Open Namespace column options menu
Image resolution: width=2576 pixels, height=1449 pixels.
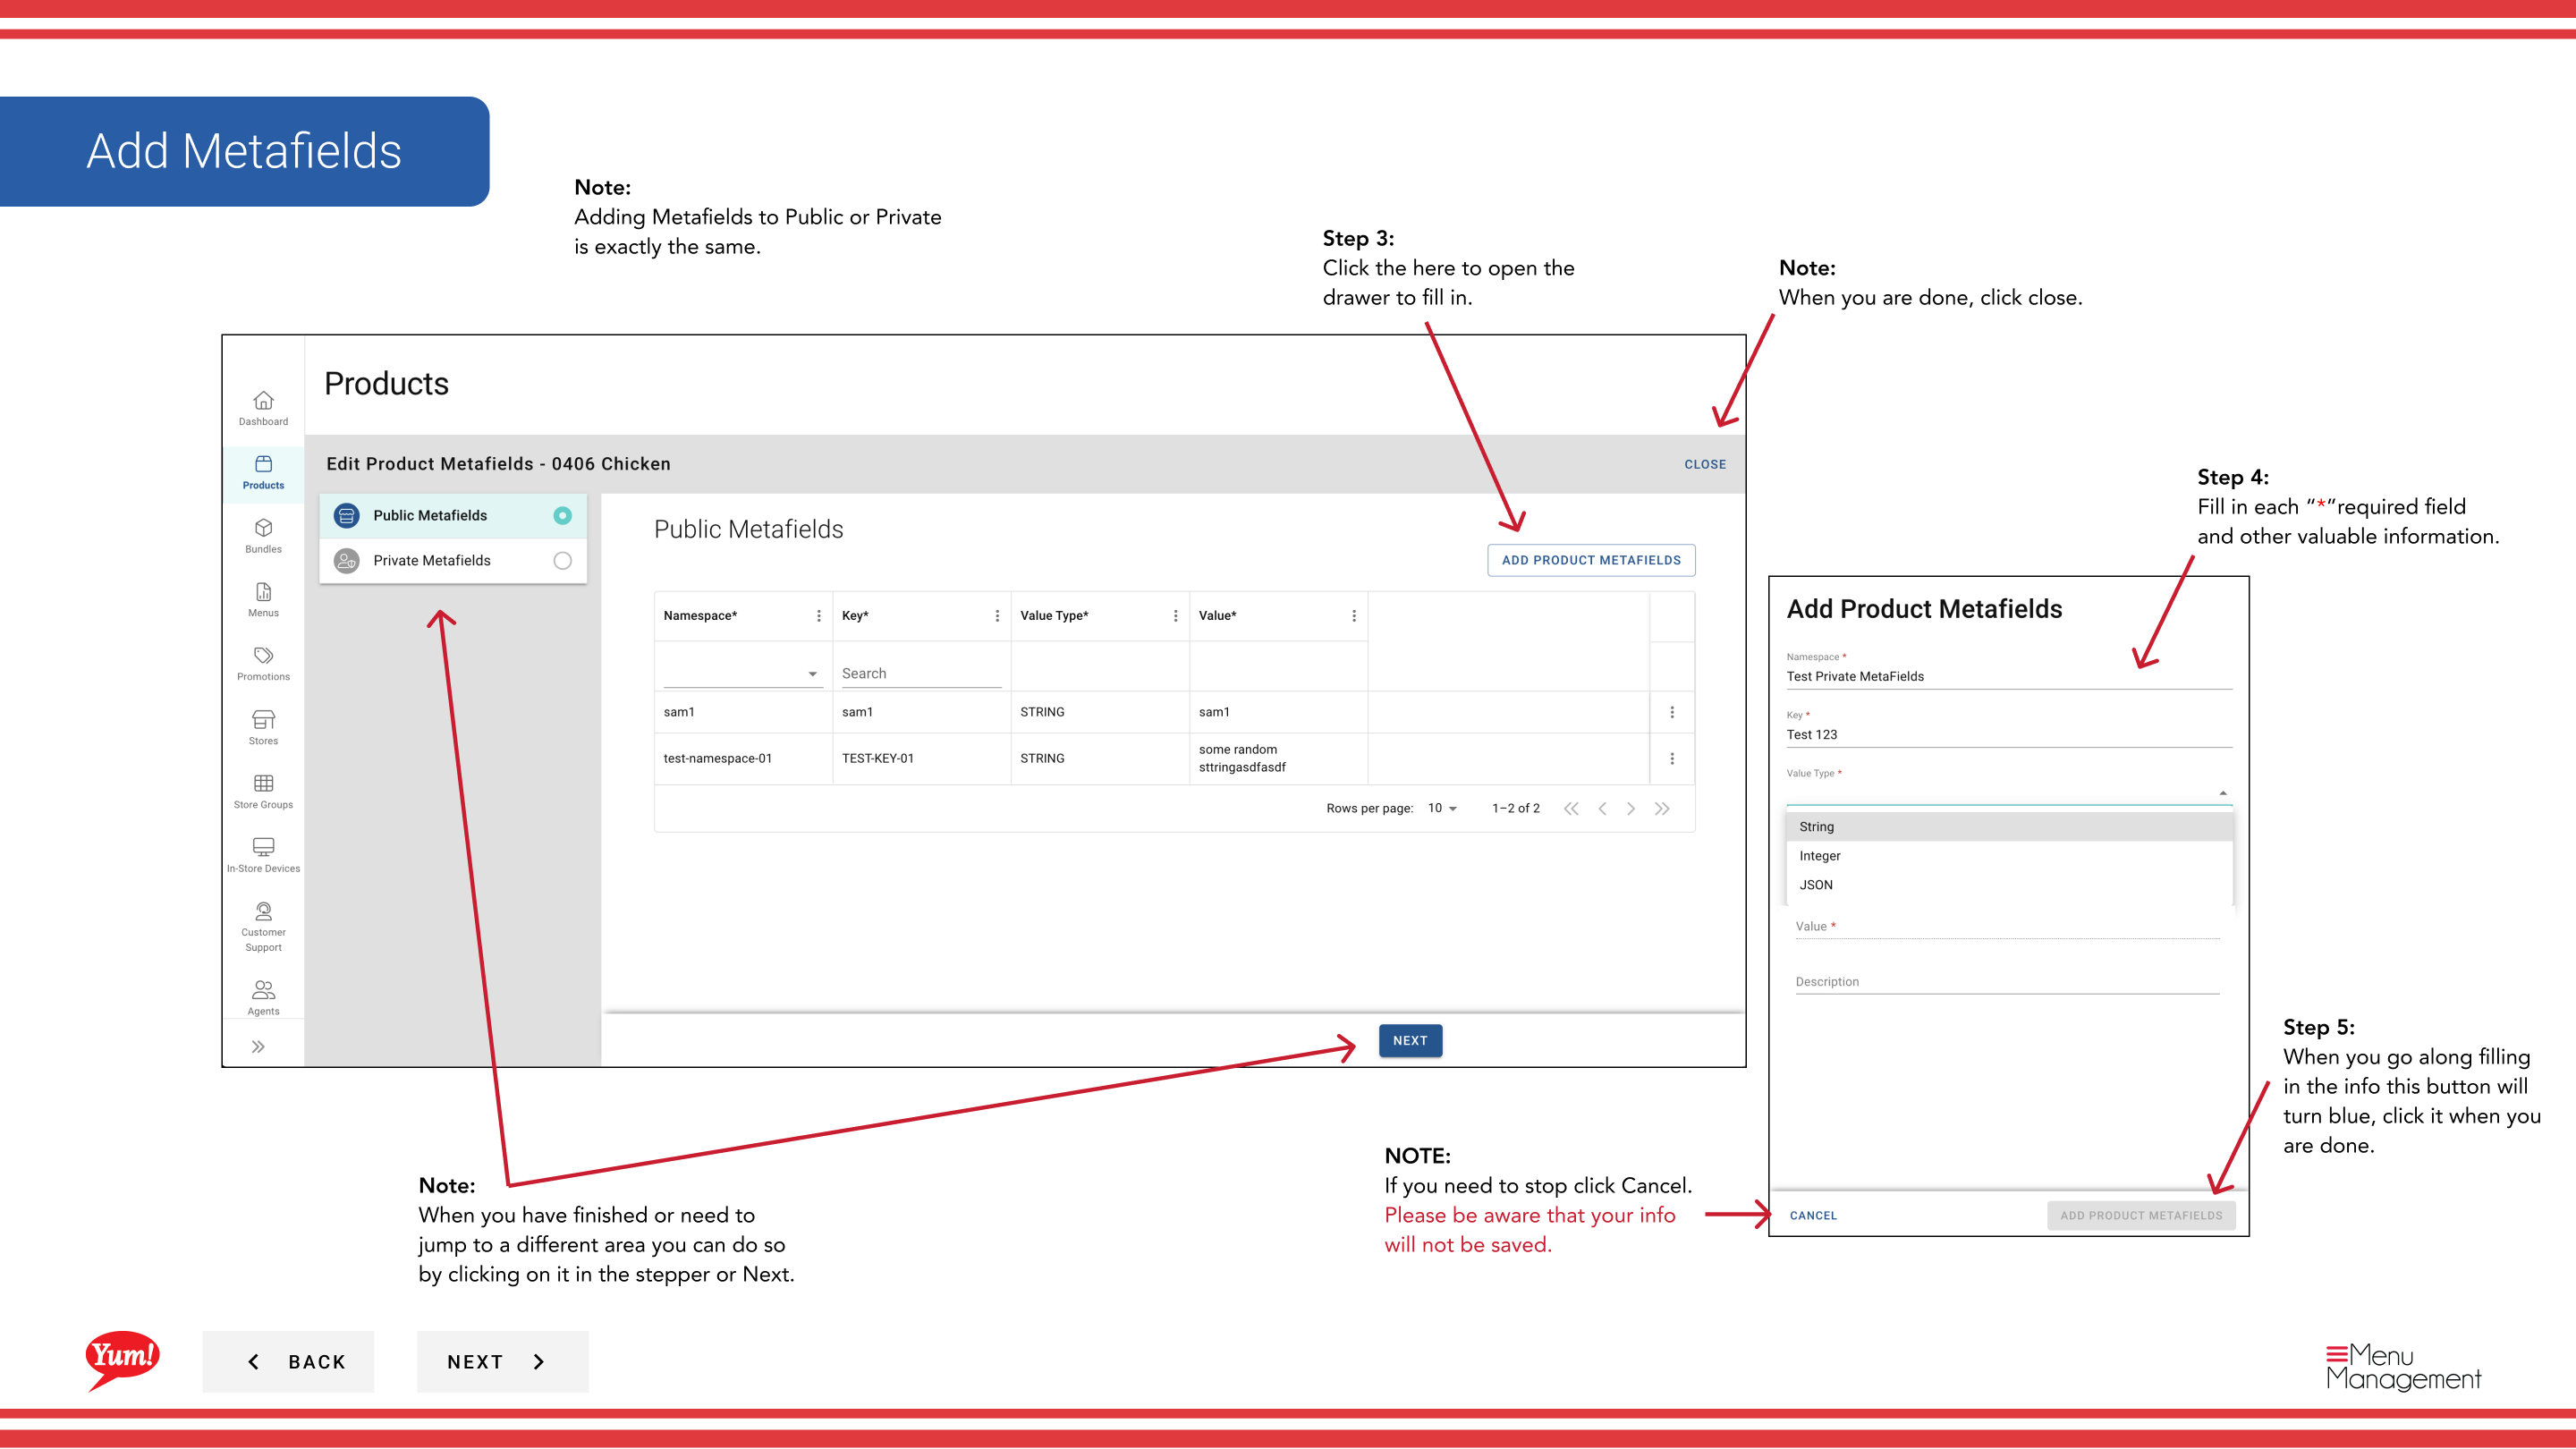[819, 616]
